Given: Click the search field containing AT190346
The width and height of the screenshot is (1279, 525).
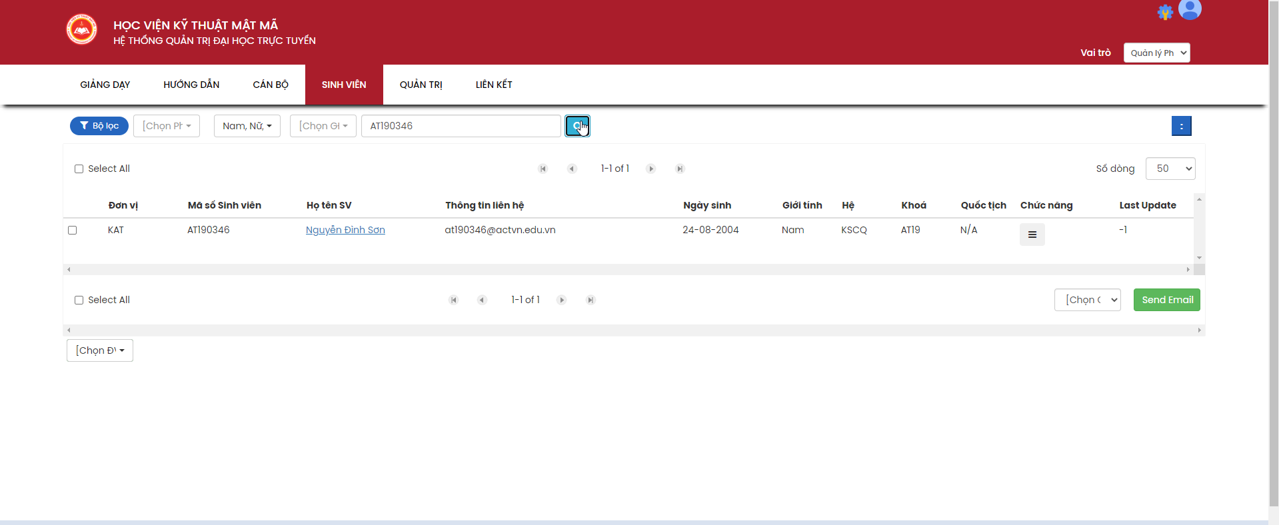Looking at the screenshot, I should tap(461, 126).
